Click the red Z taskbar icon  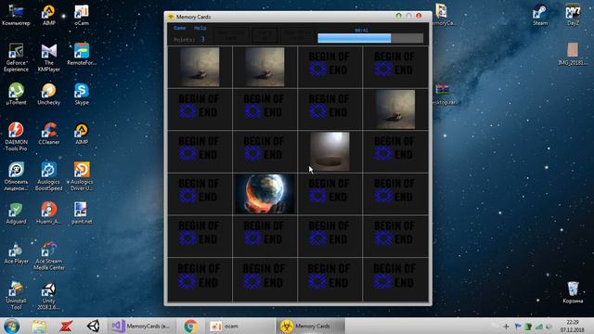pos(66,326)
